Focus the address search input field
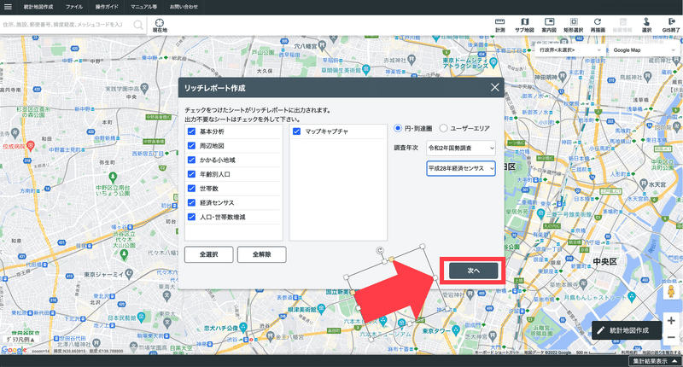The image size is (683, 367). [66, 25]
